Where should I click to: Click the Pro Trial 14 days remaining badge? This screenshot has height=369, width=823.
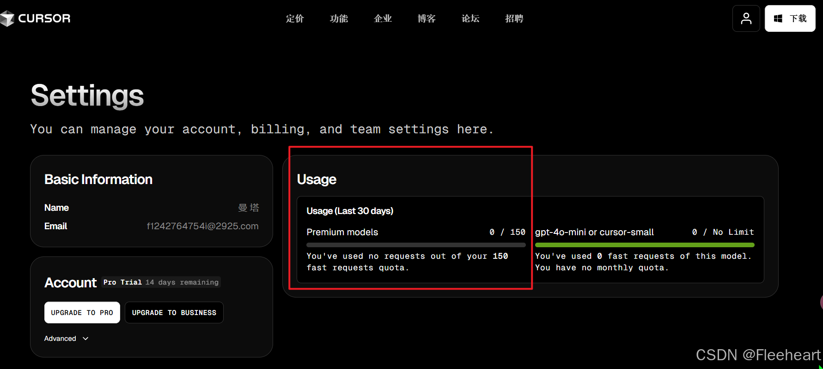pyautogui.click(x=161, y=282)
